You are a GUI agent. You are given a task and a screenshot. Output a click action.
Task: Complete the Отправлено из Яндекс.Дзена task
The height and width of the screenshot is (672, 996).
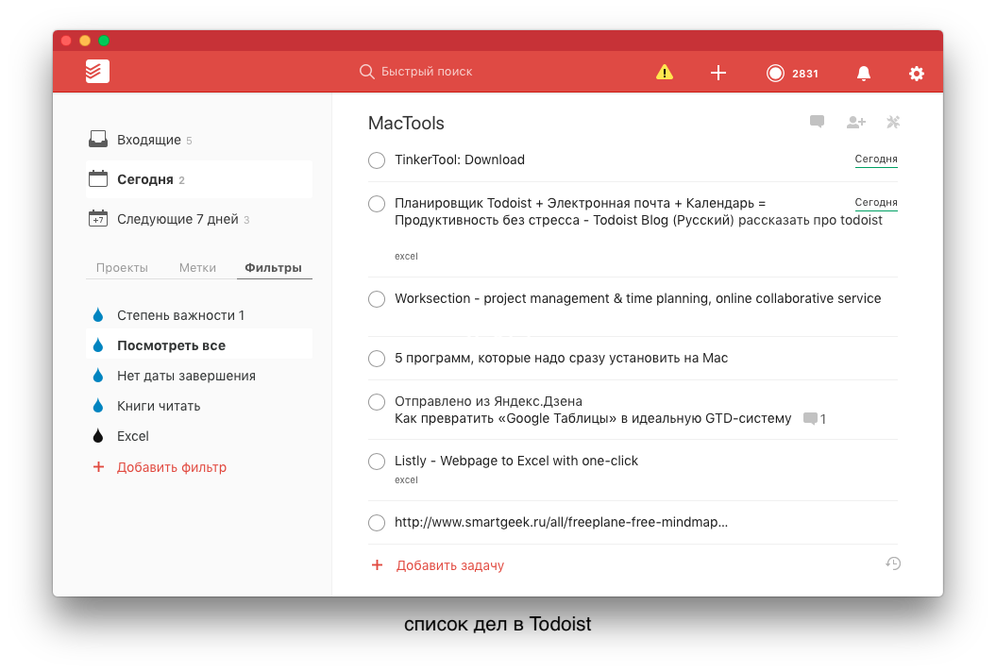coord(377,401)
